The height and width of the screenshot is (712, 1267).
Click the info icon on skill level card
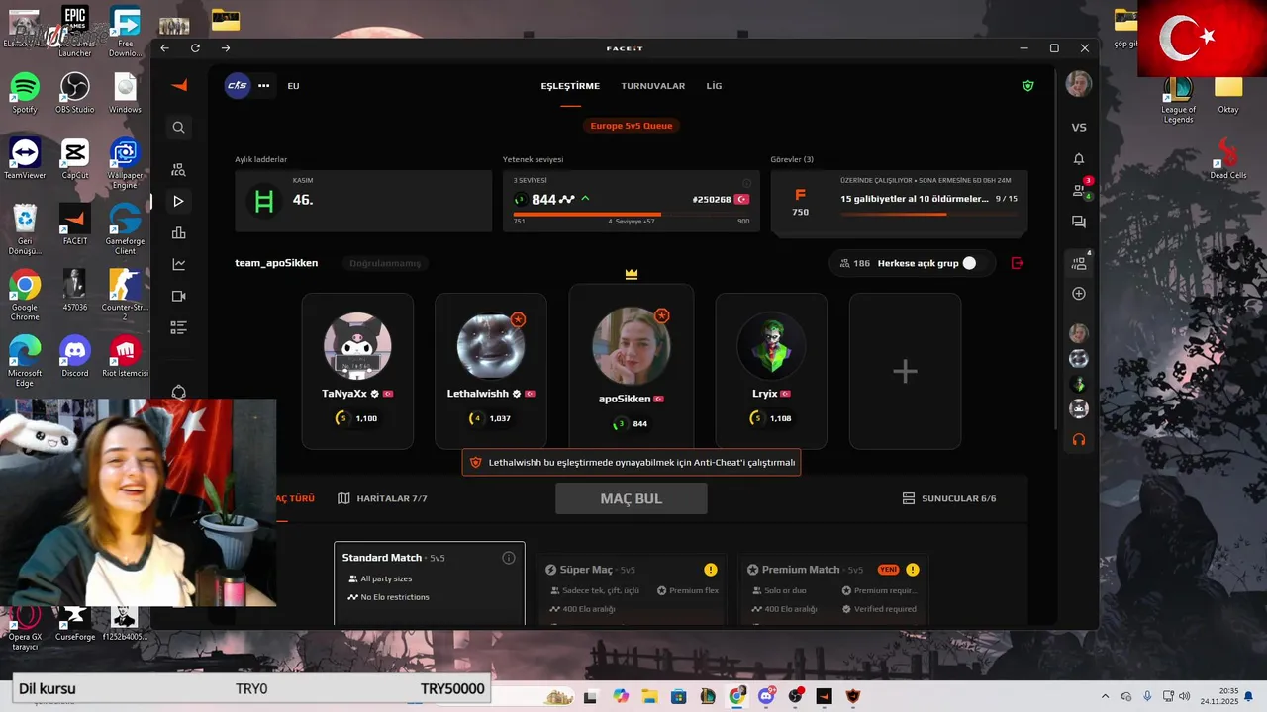coord(747,182)
